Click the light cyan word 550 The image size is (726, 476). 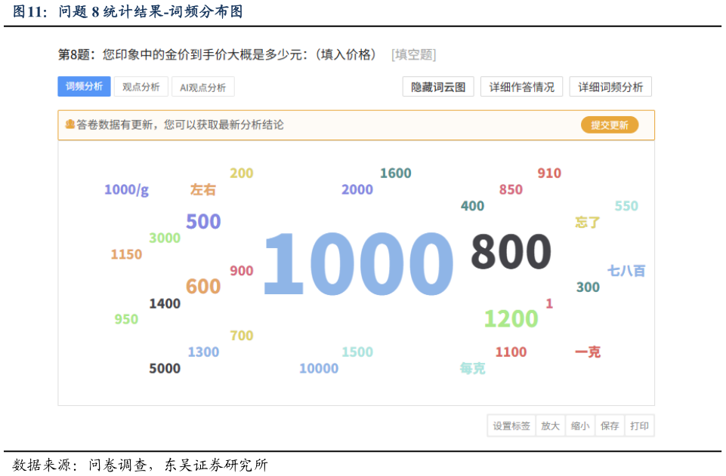point(626,206)
